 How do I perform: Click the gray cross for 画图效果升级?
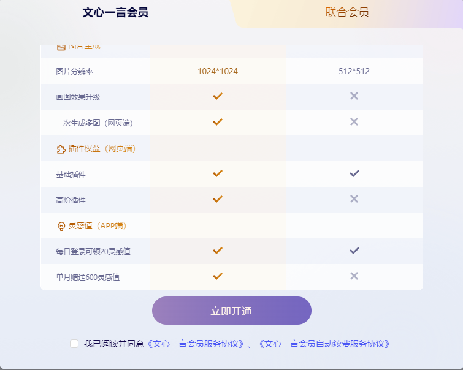(x=354, y=96)
